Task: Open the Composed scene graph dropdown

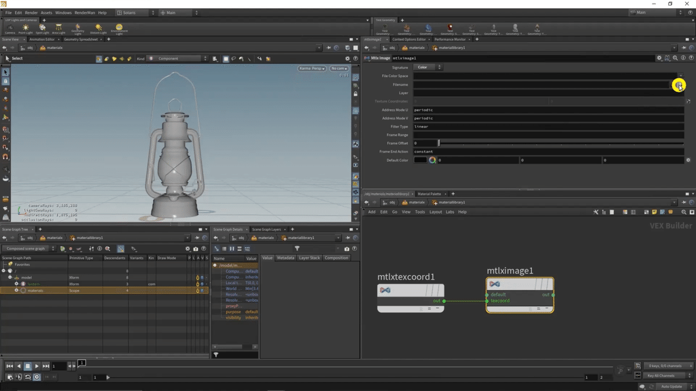Action: pos(28,249)
